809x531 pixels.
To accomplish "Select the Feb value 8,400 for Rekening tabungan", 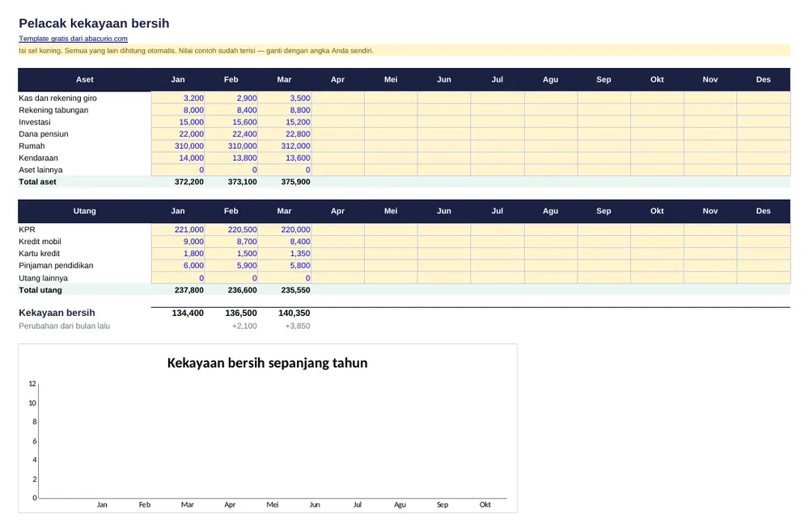I will click(231, 110).
